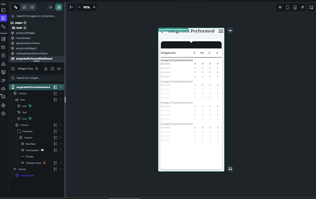Click Search for pages or components field
This screenshot has height=199, width=316.
(x=36, y=16)
